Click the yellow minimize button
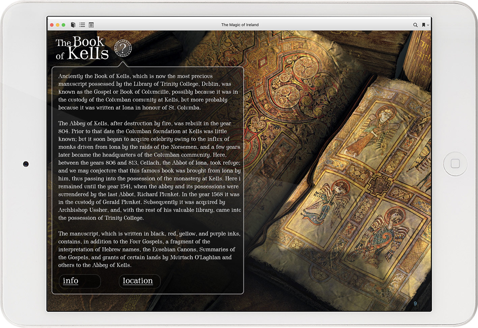Screen dimensions: 478x328 coord(58,25)
